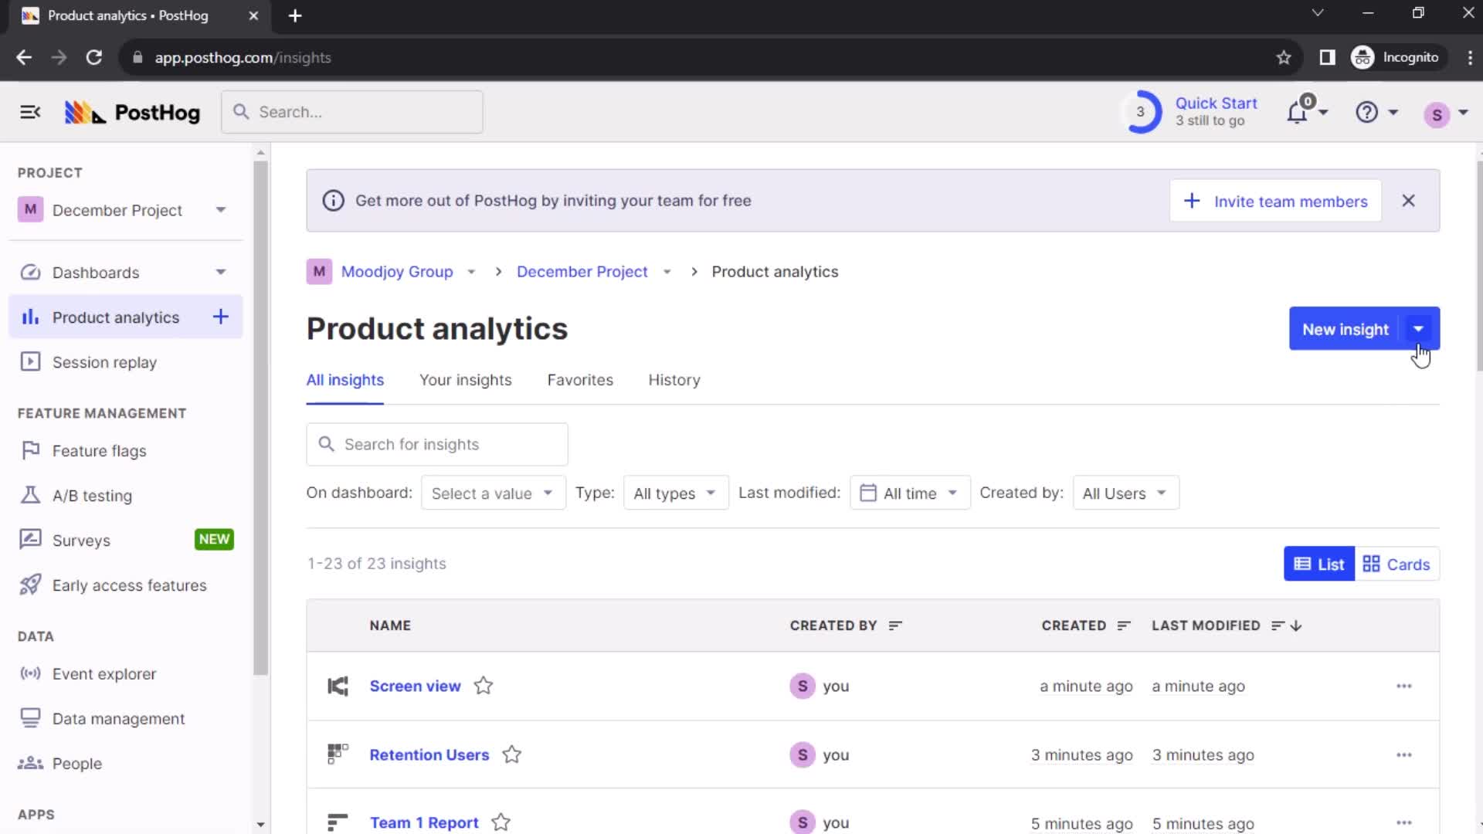The height and width of the screenshot is (834, 1483).
Task: Click the Quick Start progress circle
Action: pos(1141,112)
